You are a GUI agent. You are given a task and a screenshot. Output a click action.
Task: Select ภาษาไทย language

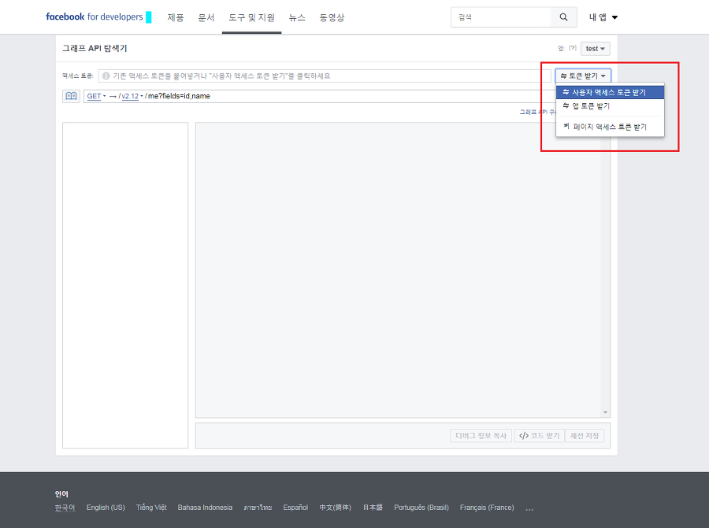click(x=258, y=508)
